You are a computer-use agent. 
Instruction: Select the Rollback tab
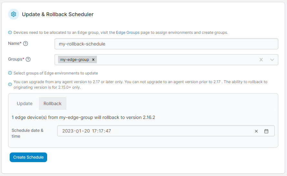coord(53,103)
